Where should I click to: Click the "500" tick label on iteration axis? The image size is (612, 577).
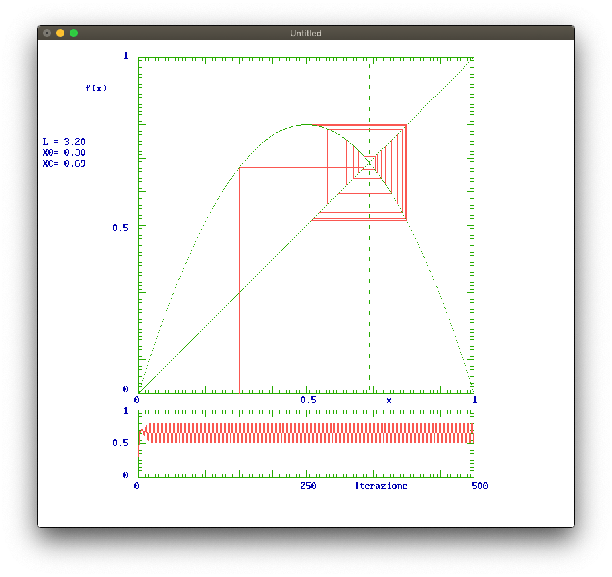click(x=479, y=486)
